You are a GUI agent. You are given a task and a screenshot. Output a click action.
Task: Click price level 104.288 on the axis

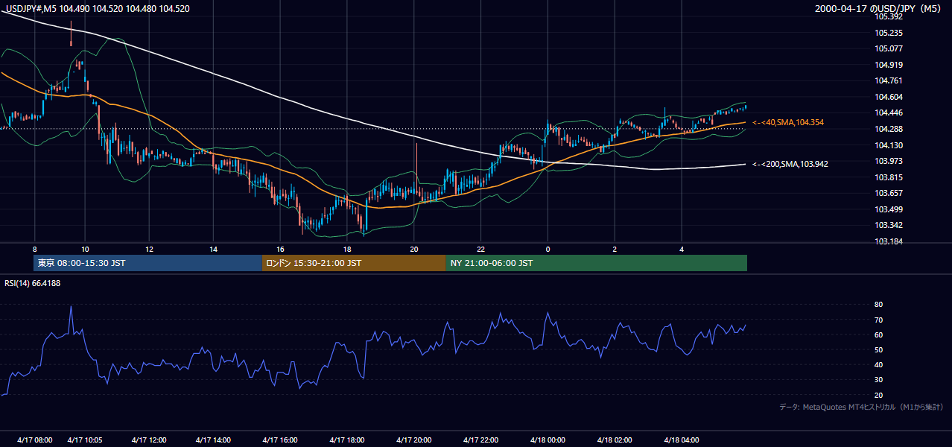point(889,129)
